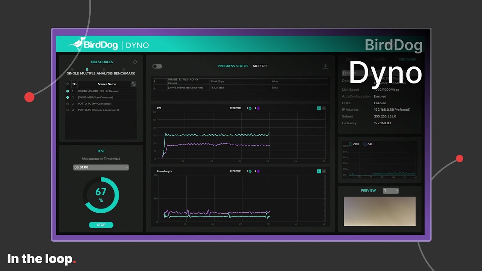Stop the running test
The width and height of the screenshot is (482, 271).
(x=101, y=225)
